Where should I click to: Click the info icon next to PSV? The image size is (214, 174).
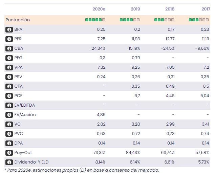9,77
